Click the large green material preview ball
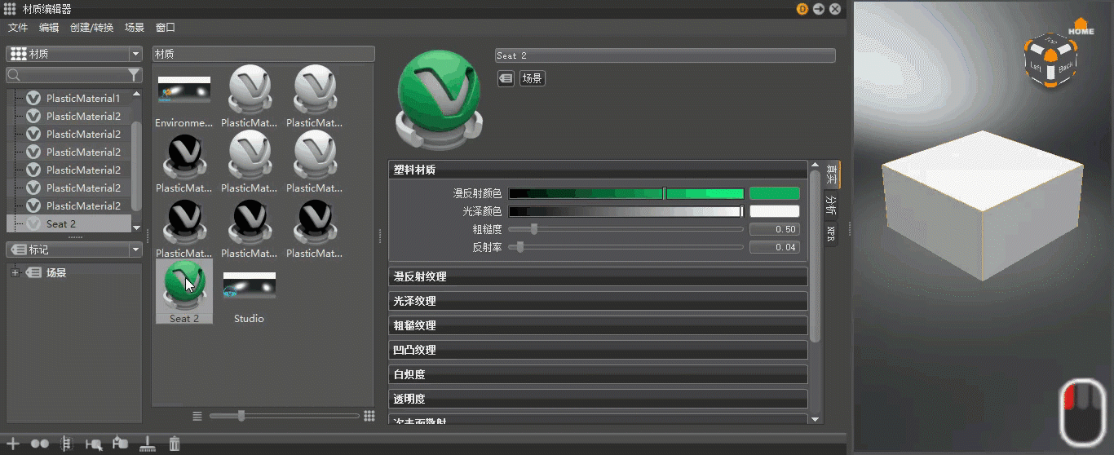1114x455 pixels. 439,101
